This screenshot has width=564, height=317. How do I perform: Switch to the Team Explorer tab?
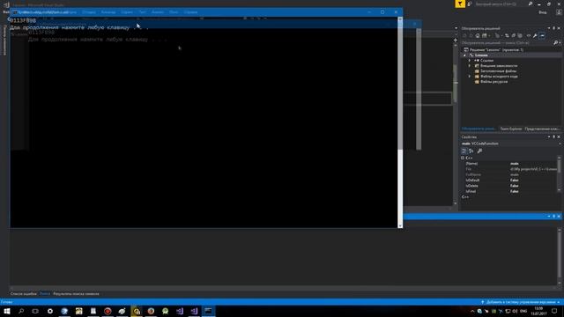pyautogui.click(x=511, y=129)
